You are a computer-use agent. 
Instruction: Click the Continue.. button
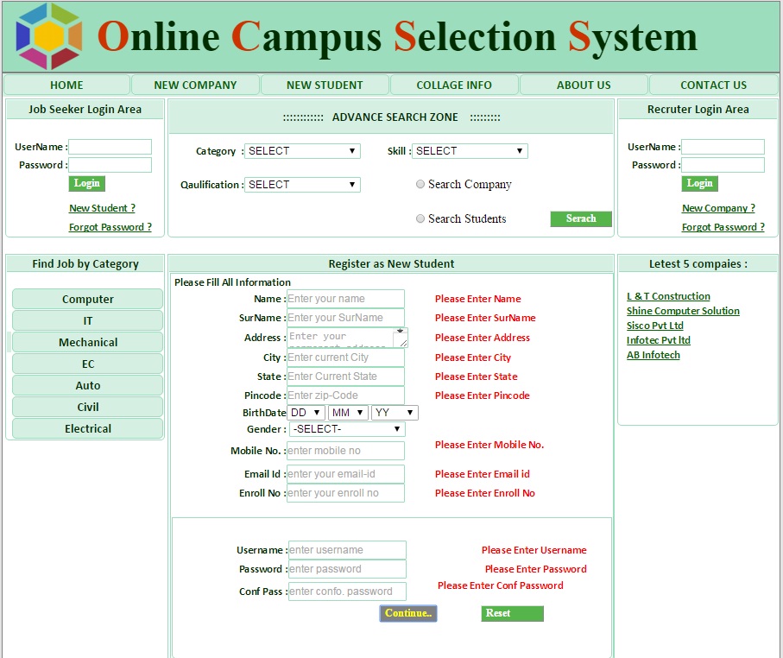(x=408, y=613)
